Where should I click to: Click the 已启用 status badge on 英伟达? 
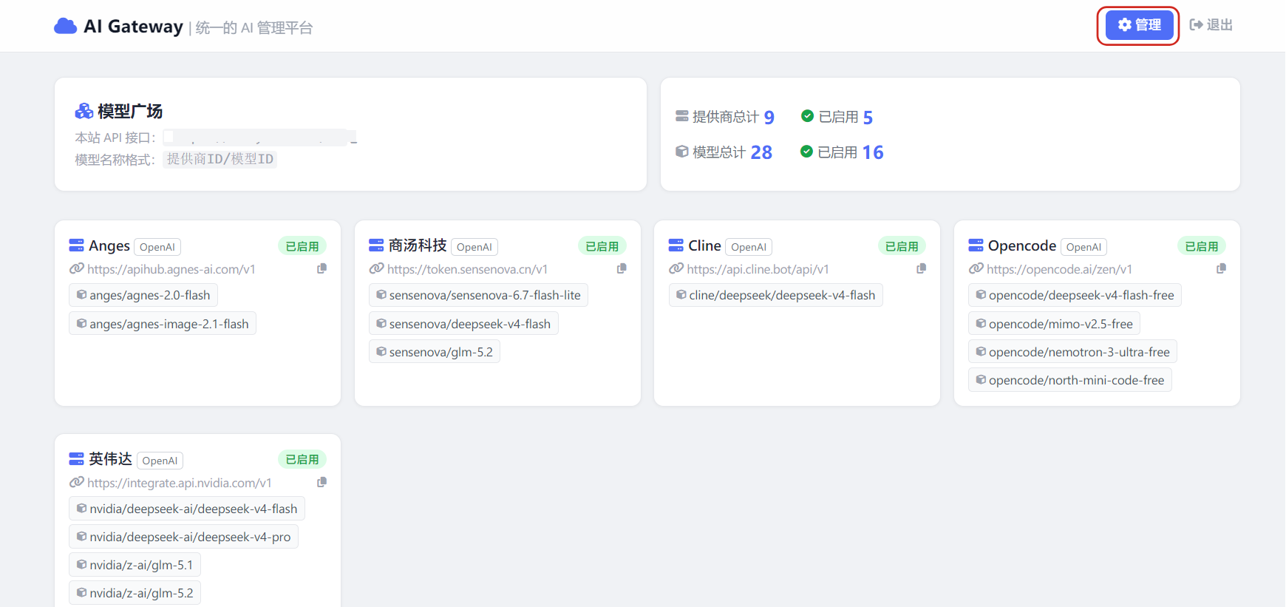[x=302, y=459]
